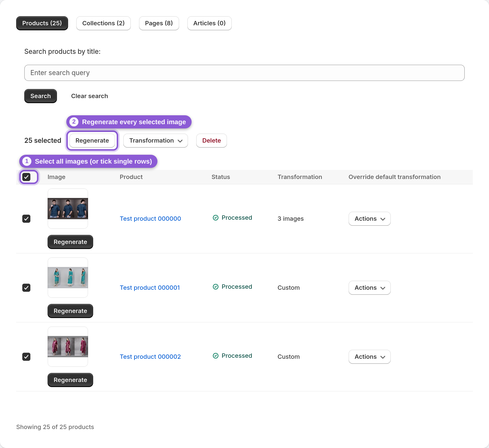Open the Test product 000000 link
Viewport: 489px width, 448px height.
pyautogui.click(x=150, y=219)
